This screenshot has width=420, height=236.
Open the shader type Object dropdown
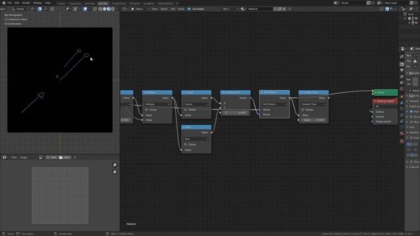140,9
